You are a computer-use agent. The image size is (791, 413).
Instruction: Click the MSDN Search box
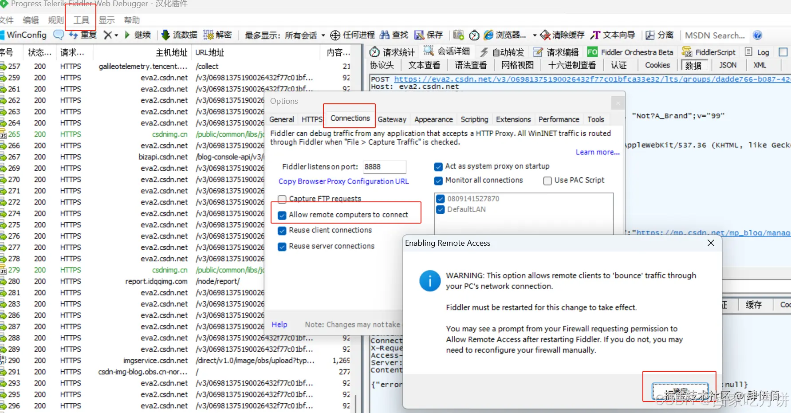[715, 35]
